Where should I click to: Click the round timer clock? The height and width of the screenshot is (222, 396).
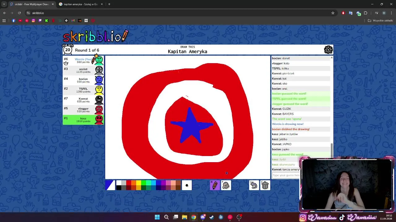point(67,50)
